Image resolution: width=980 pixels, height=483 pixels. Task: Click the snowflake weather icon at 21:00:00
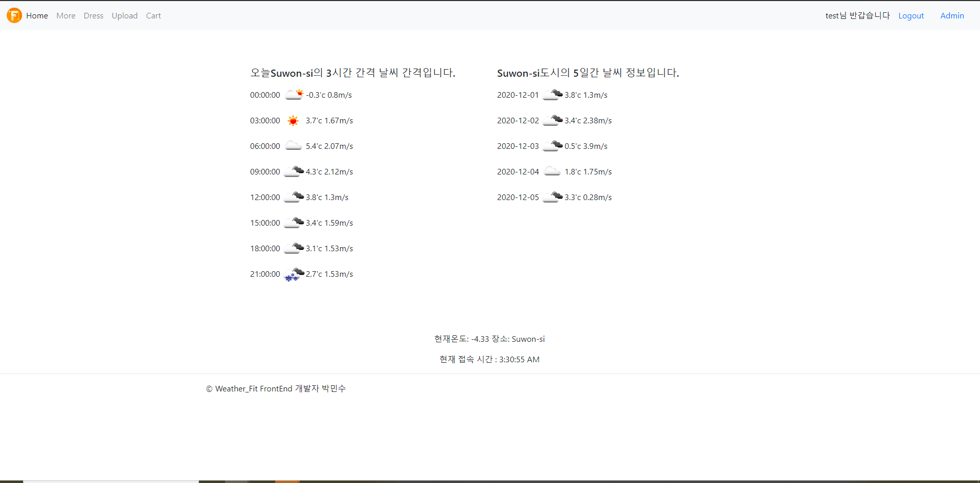coord(293,275)
